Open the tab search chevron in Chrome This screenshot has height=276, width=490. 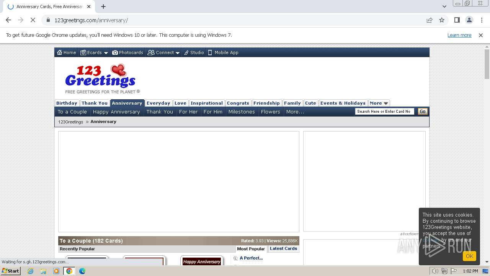click(x=444, y=7)
